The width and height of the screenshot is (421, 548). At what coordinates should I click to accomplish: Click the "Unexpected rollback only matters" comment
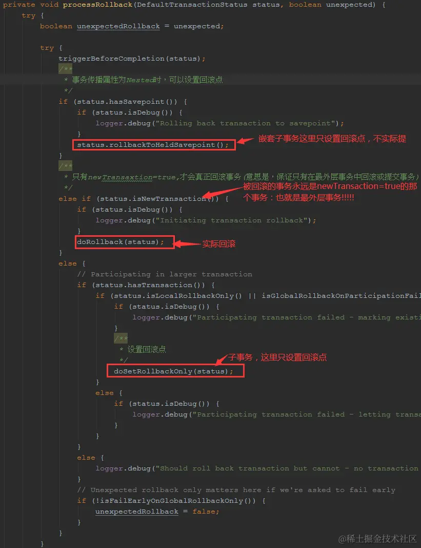[236, 490]
